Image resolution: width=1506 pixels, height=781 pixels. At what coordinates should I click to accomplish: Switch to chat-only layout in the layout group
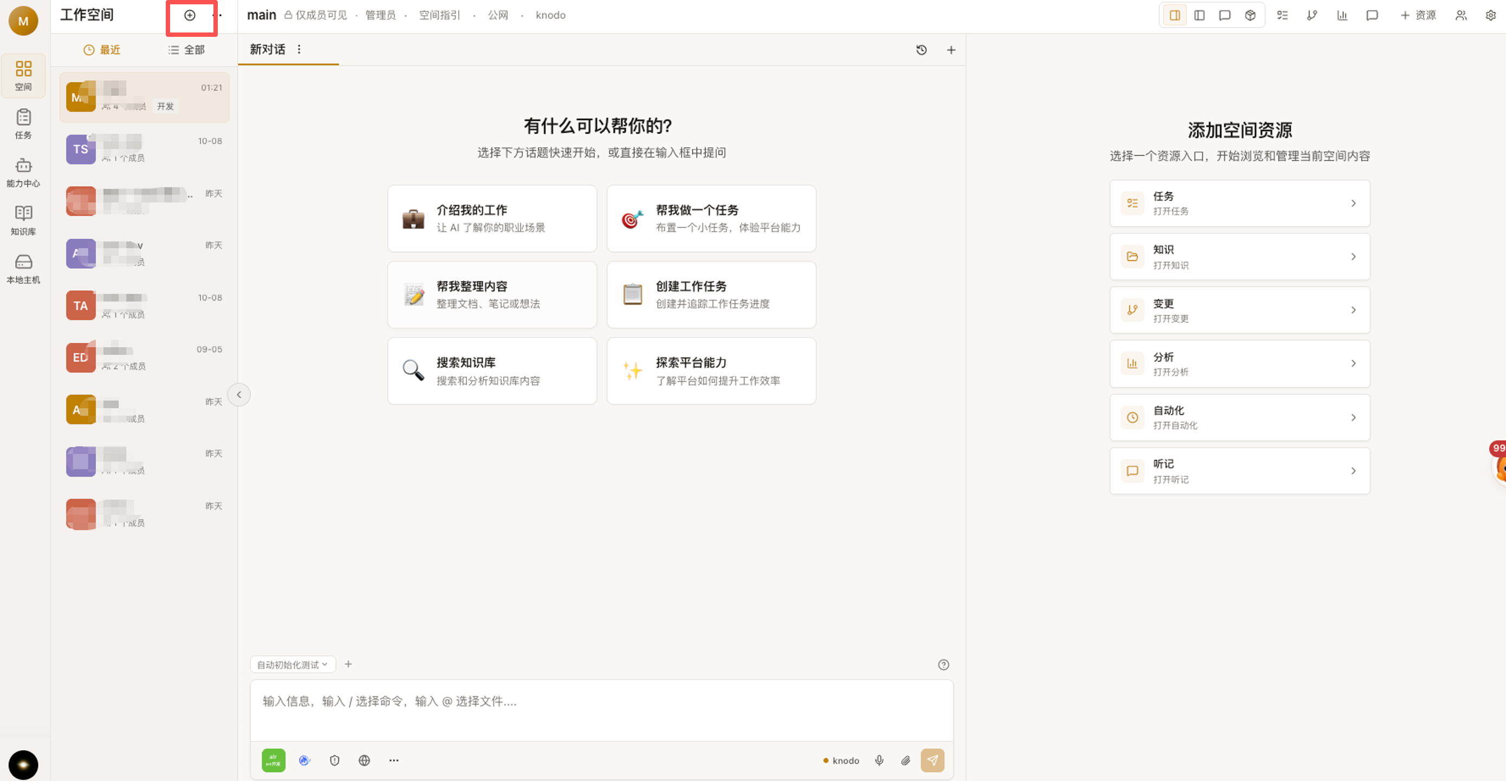(1225, 15)
